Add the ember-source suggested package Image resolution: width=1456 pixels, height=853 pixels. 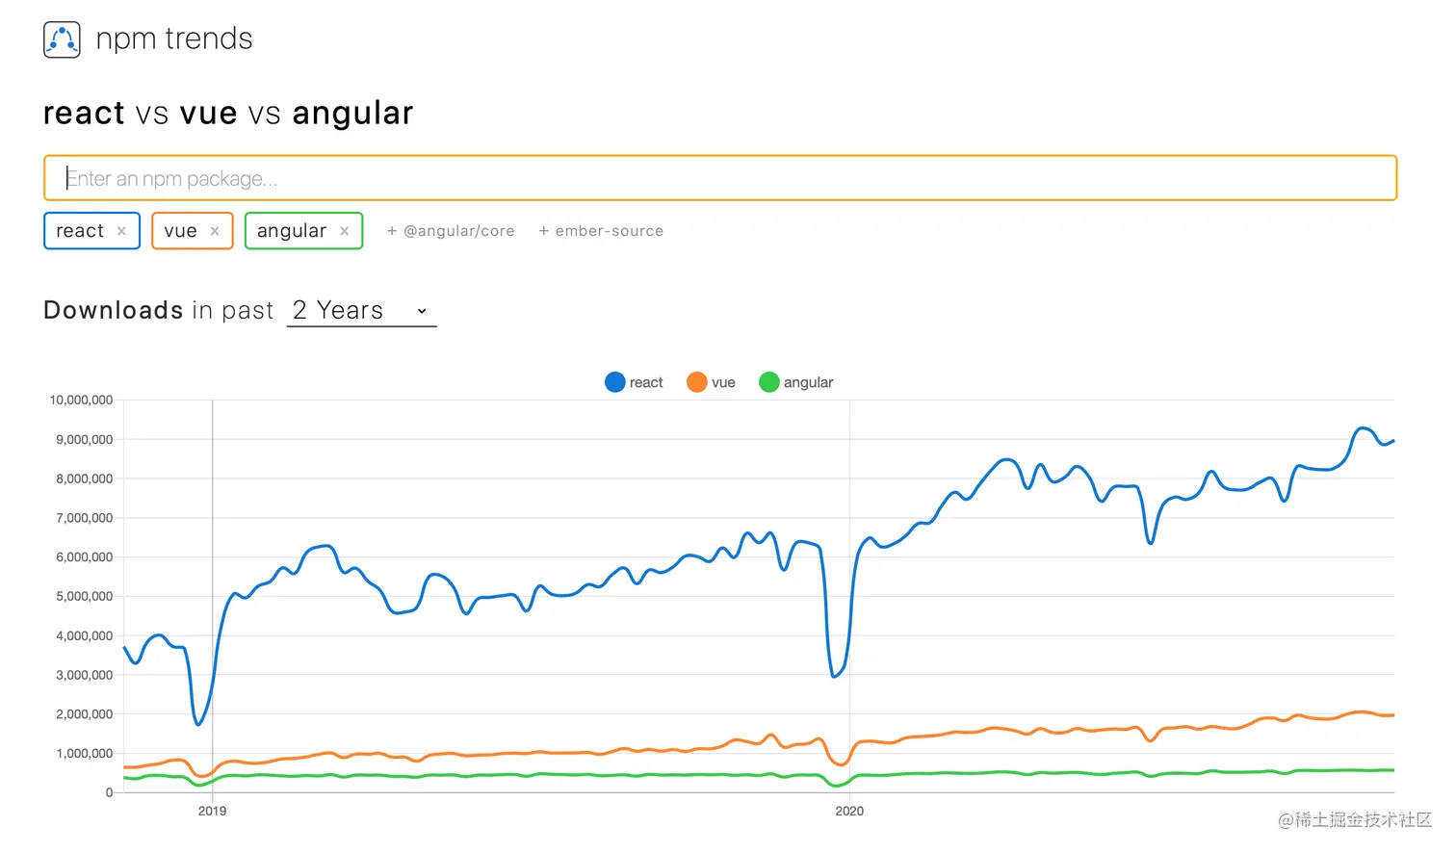click(601, 231)
